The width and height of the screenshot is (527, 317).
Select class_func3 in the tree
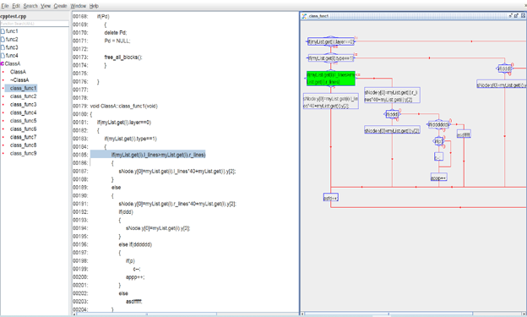[x=23, y=104]
